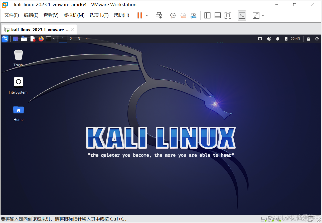Open the 文件(F) menu

coord(12,15)
